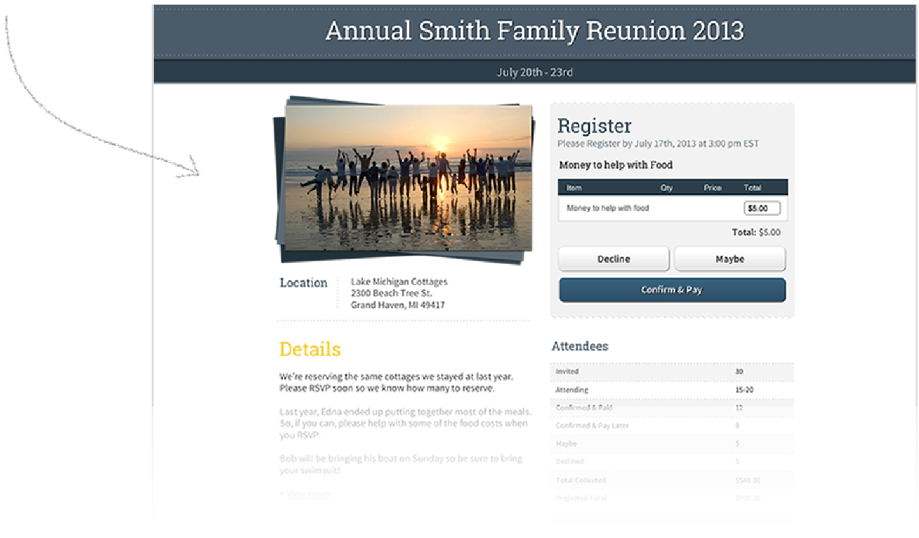Select the Total Collected row
This screenshot has height=538, width=919.
click(672, 480)
